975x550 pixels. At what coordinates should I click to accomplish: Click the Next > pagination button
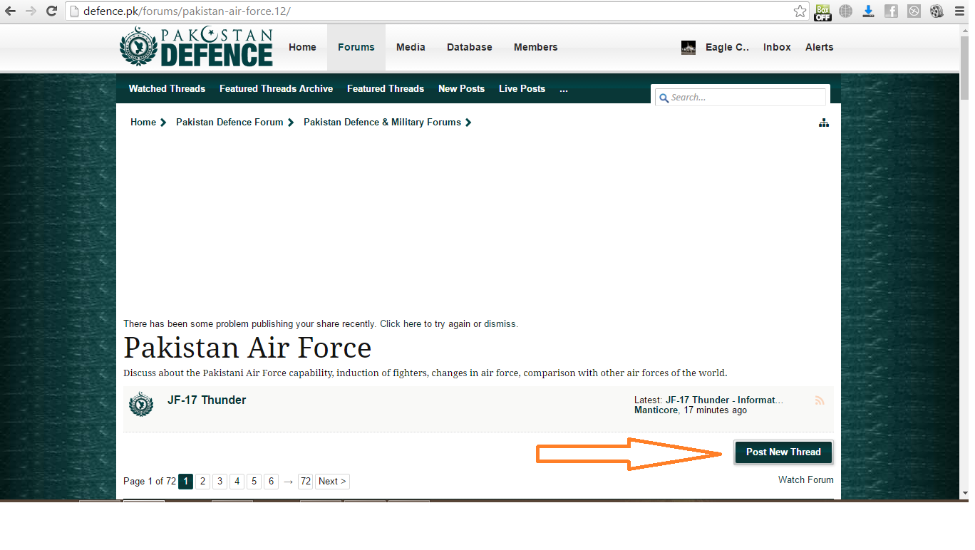pos(332,482)
